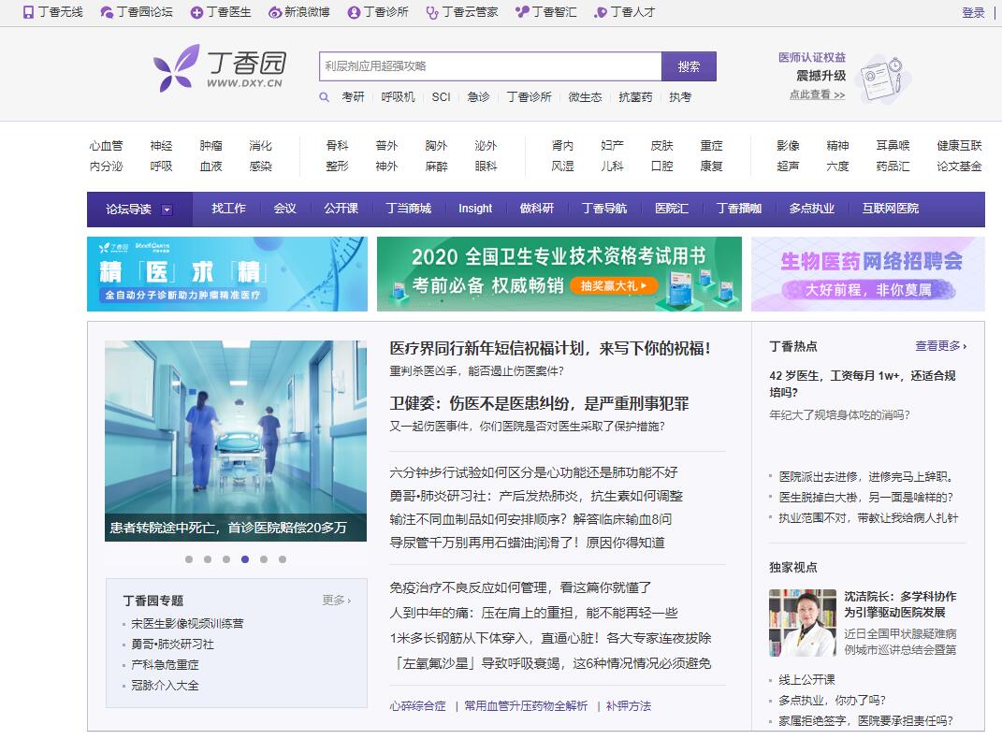The image size is (1002, 739).
Task: Open article 导尿管千万别再用石蜡油润滑了
Action: coord(528,543)
